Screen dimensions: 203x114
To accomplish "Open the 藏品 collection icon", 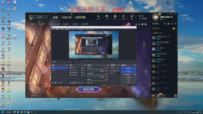I will tap(115, 17).
